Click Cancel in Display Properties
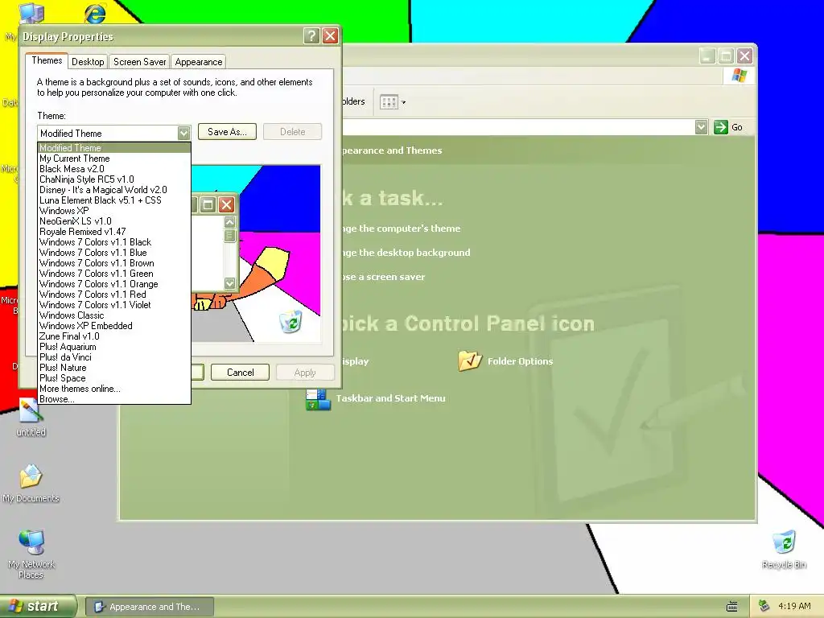Screen dimensions: 824x618 pyautogui.click(x=240, y=372)
